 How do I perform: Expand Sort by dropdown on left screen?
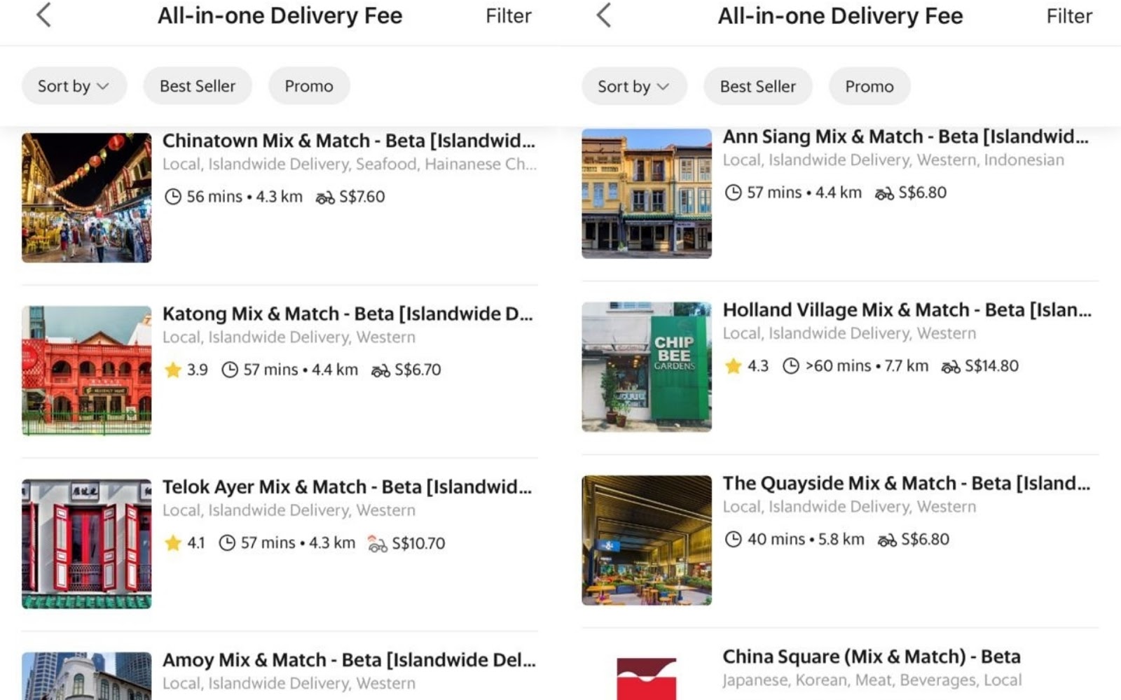point(74,86)
